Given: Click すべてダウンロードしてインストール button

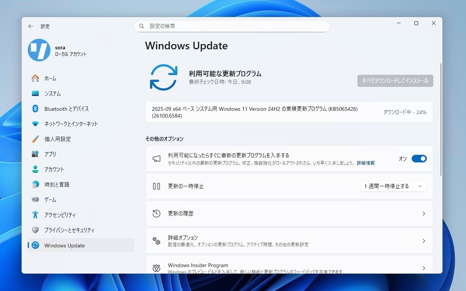Looking at the screenshot, I should (395, 81).
